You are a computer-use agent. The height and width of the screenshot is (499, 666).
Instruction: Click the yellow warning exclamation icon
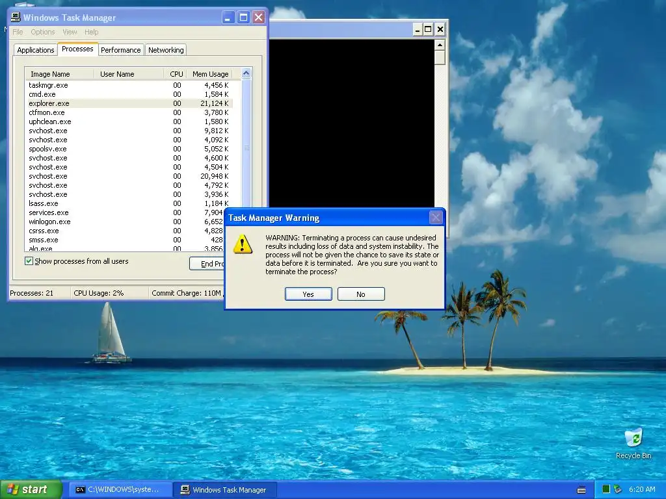click(243, 244)
